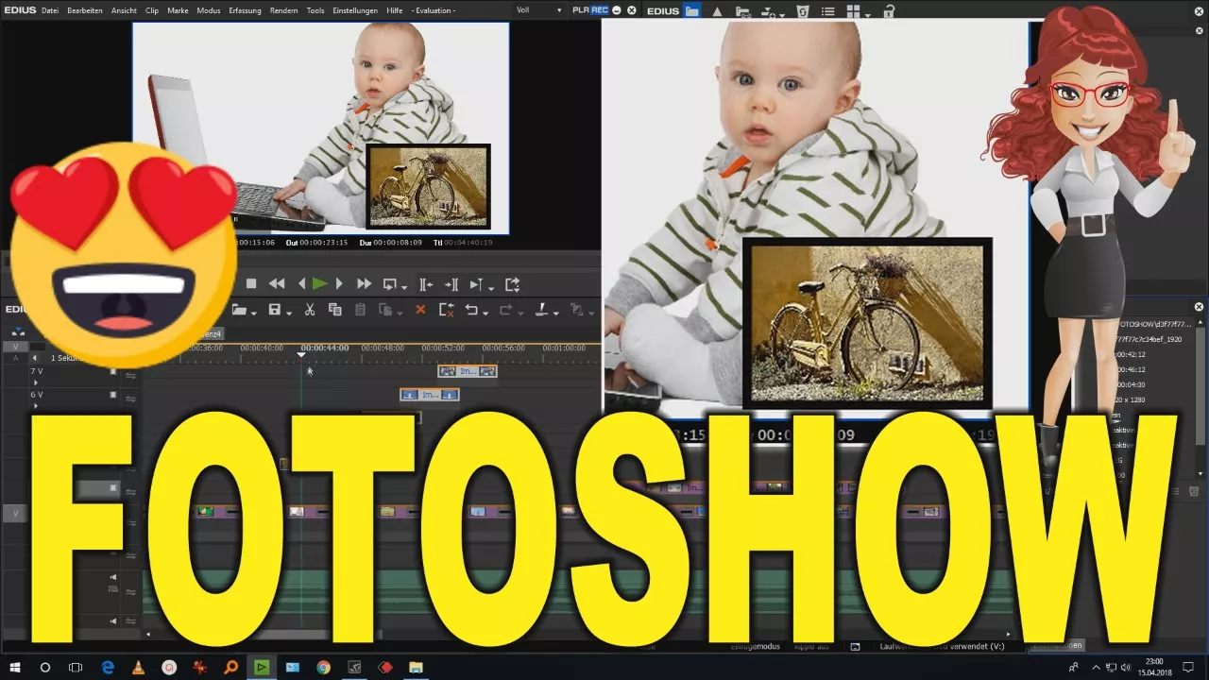Select the image clip on track 7 V
1209x680 pixels.
[x=468, y=371]
